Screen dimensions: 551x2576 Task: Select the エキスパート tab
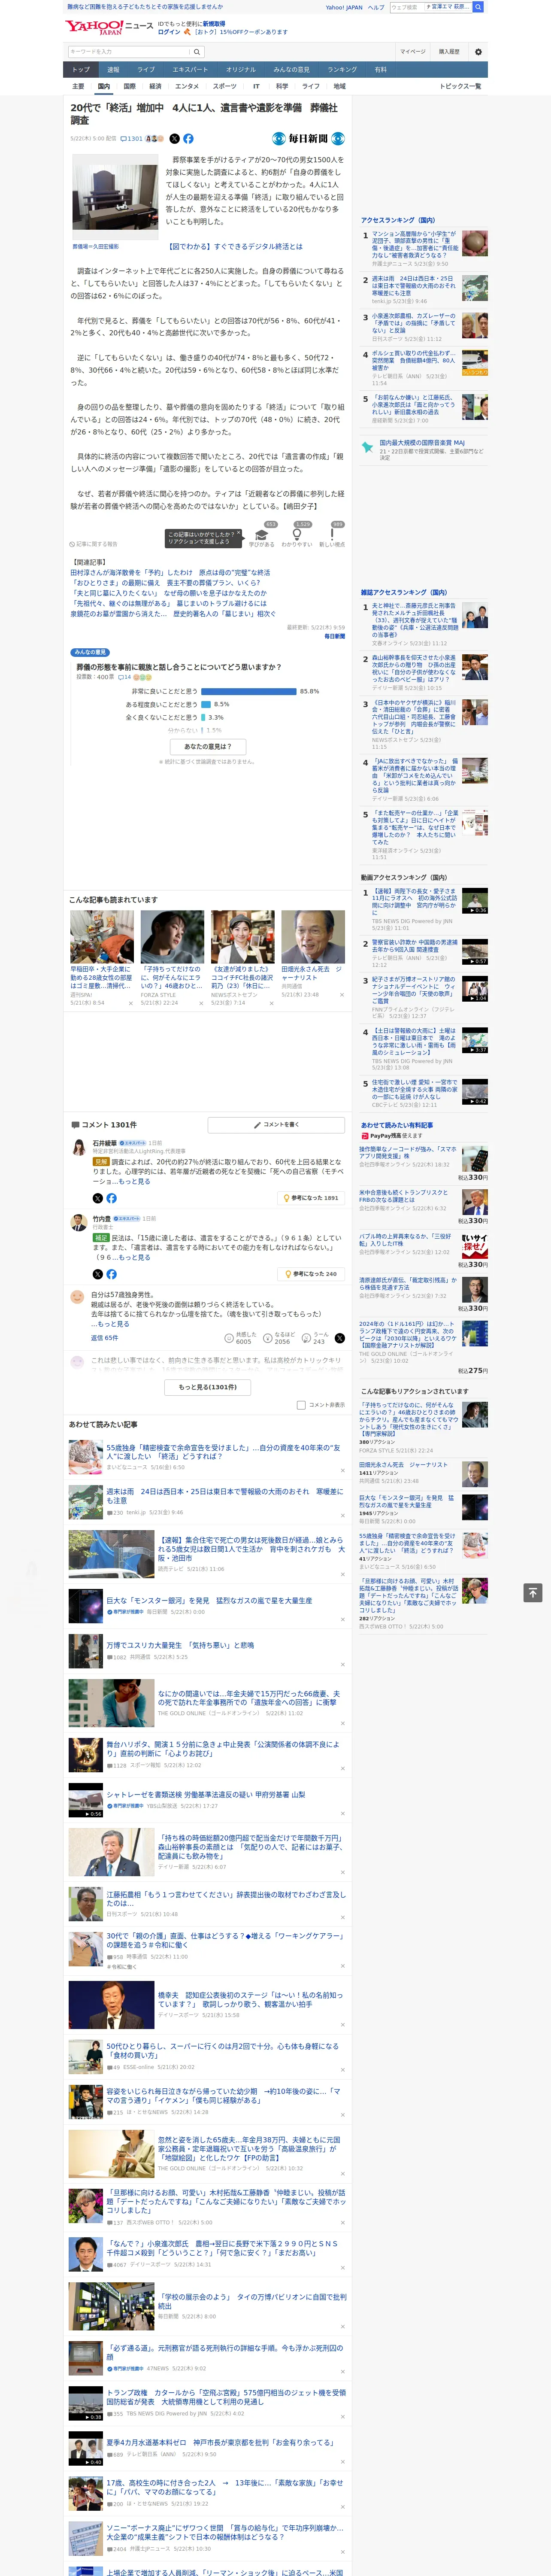click(x=190, y=70)
